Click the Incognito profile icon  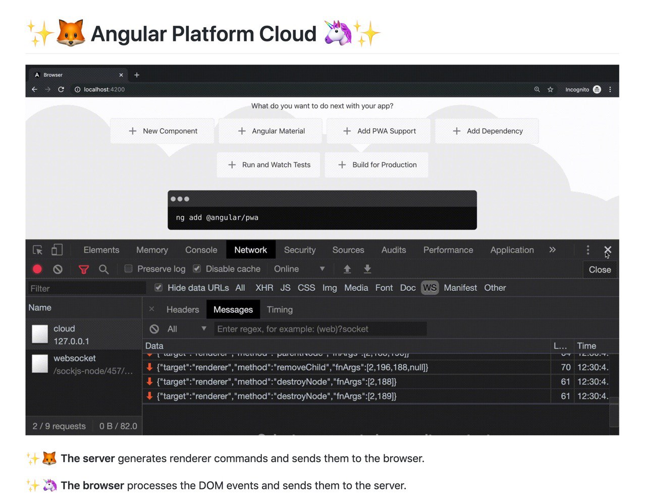(x=597, y=89)
